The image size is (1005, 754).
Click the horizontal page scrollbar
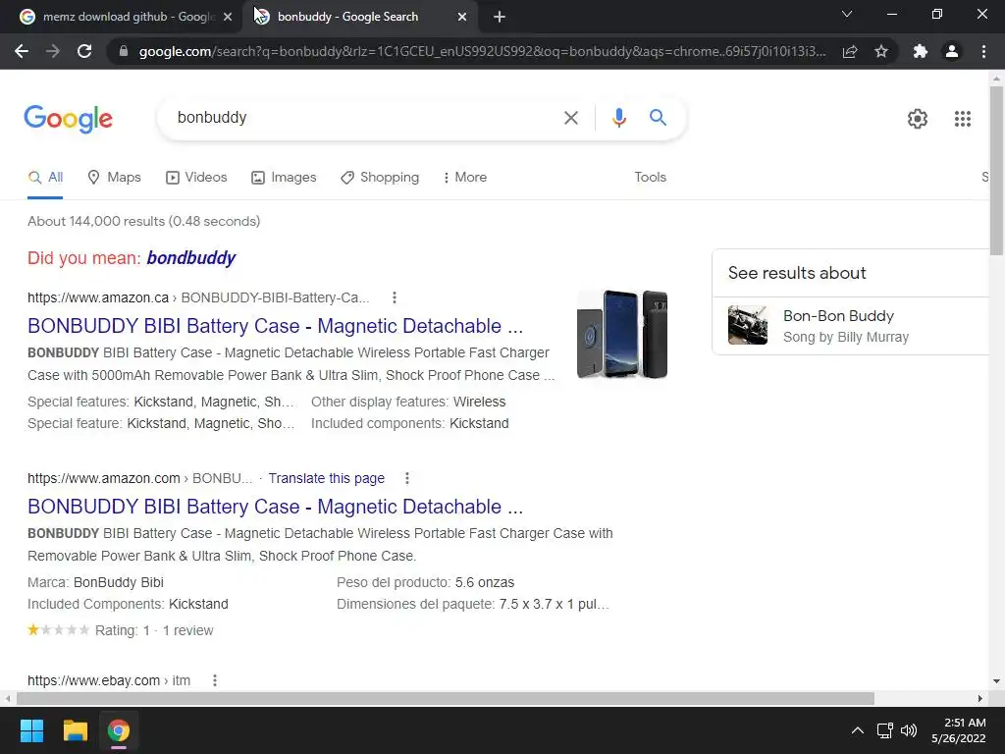click(x=445, y=698)
